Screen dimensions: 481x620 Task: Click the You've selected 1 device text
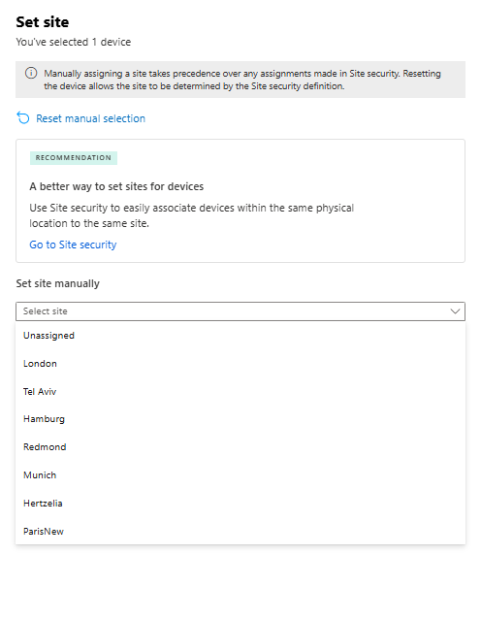click(x=73, y=42)
